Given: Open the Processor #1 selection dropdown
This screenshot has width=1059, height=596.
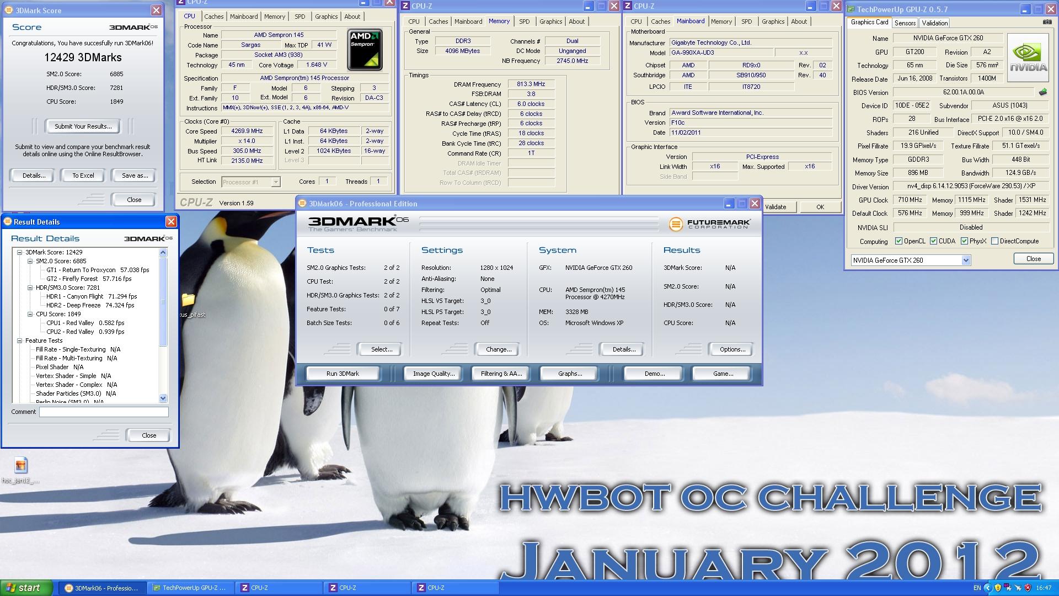Looking at the screenshot, I should 276,182.
